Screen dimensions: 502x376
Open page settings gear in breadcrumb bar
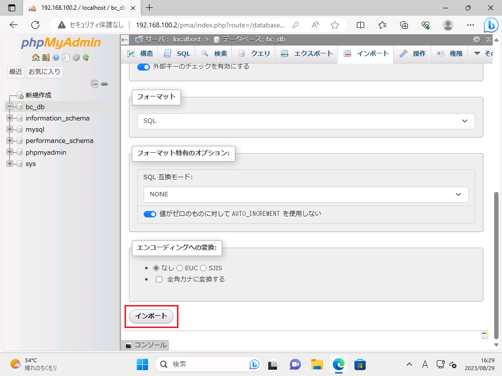477,40
